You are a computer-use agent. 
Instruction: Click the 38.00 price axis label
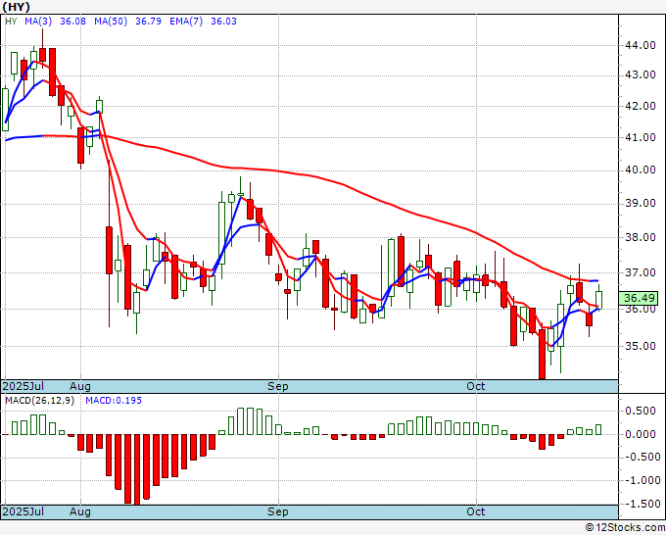[x=641, y=237]
